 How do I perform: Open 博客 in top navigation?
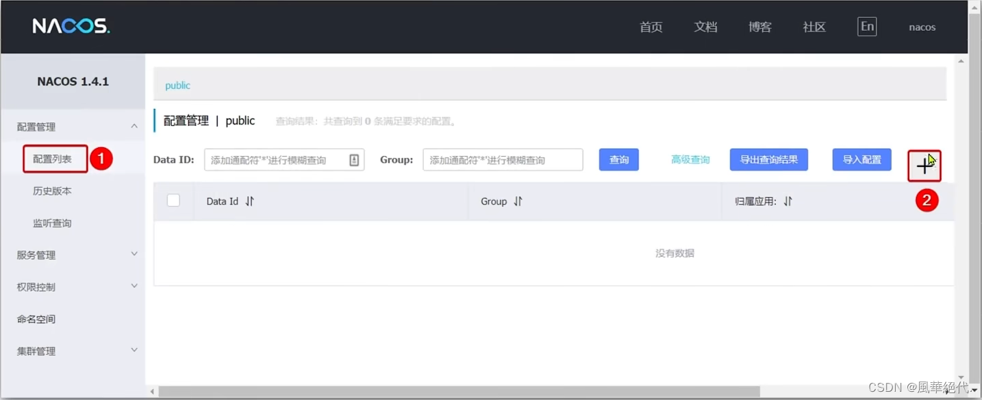pyautogui.click(x=760, y=27)
